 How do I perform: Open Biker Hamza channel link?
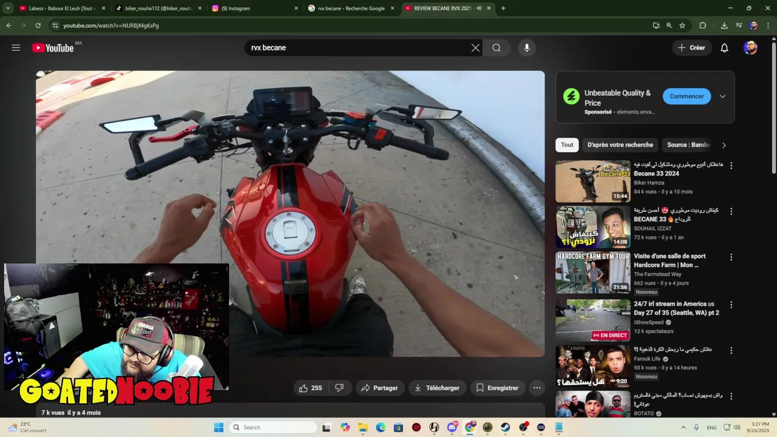(x=649, y=183)
